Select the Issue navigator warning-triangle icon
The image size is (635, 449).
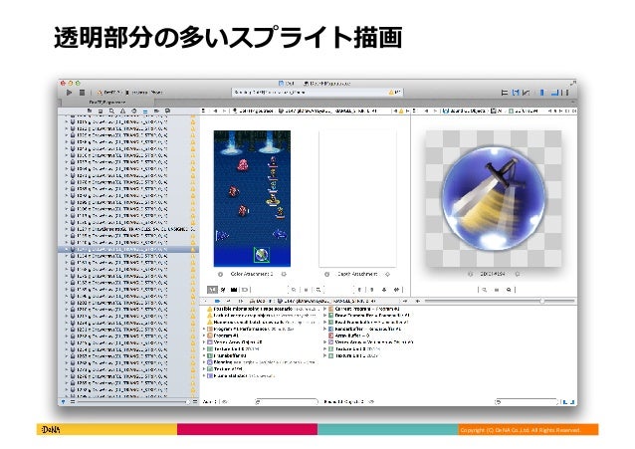coord(122,111)
